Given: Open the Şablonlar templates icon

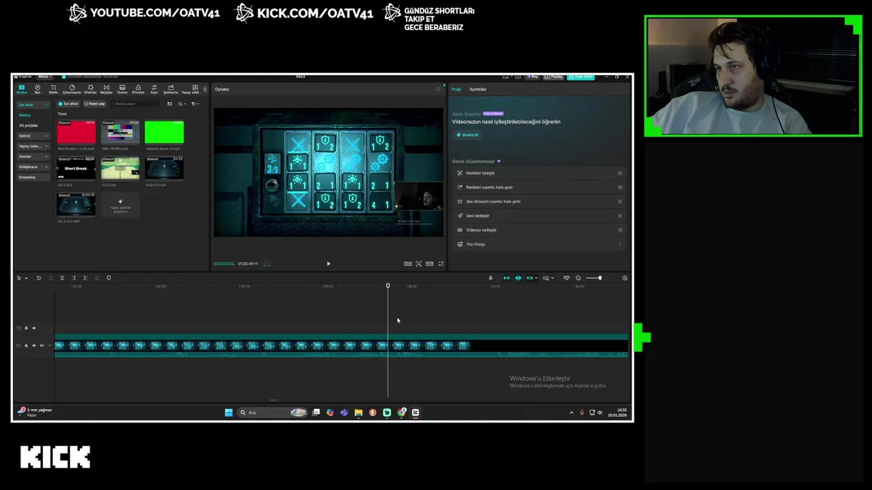Looking at the screenshot, I should tap(170, 89).
